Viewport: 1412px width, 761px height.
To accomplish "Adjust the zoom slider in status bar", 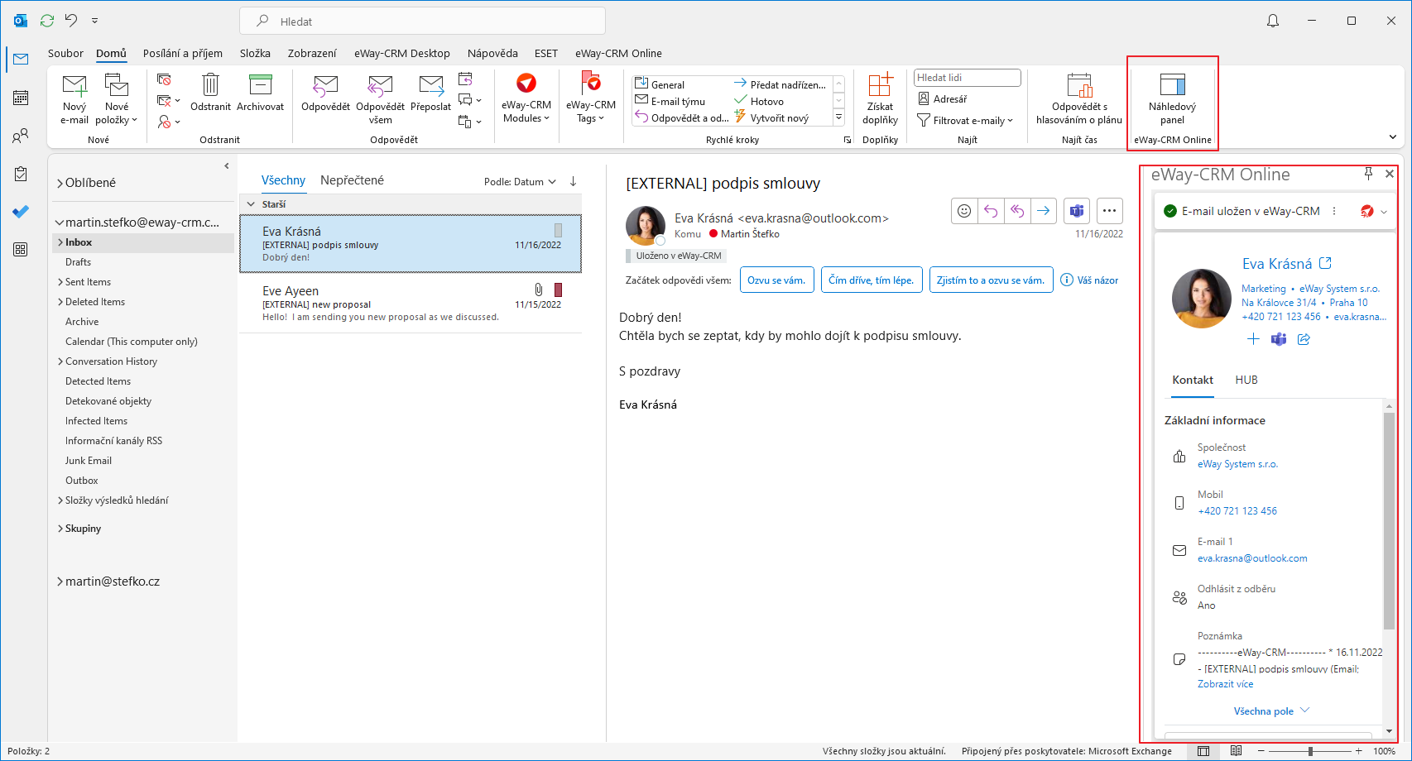I will [1310, 751].
